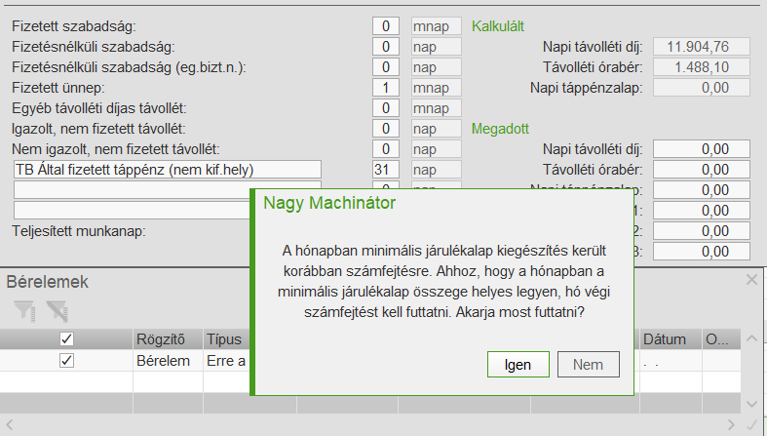
Task: Toggle the select-all checkbox in table header
Action: point(66,339)
